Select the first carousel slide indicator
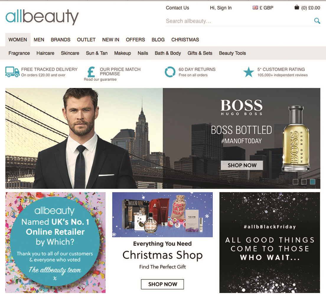326x296 pixels. (295, 181)
